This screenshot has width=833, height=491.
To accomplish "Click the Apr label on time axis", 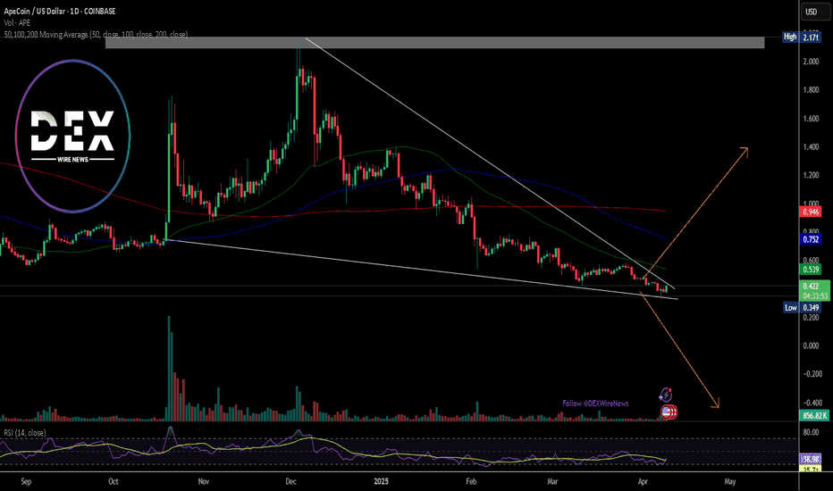I will 643,481.
